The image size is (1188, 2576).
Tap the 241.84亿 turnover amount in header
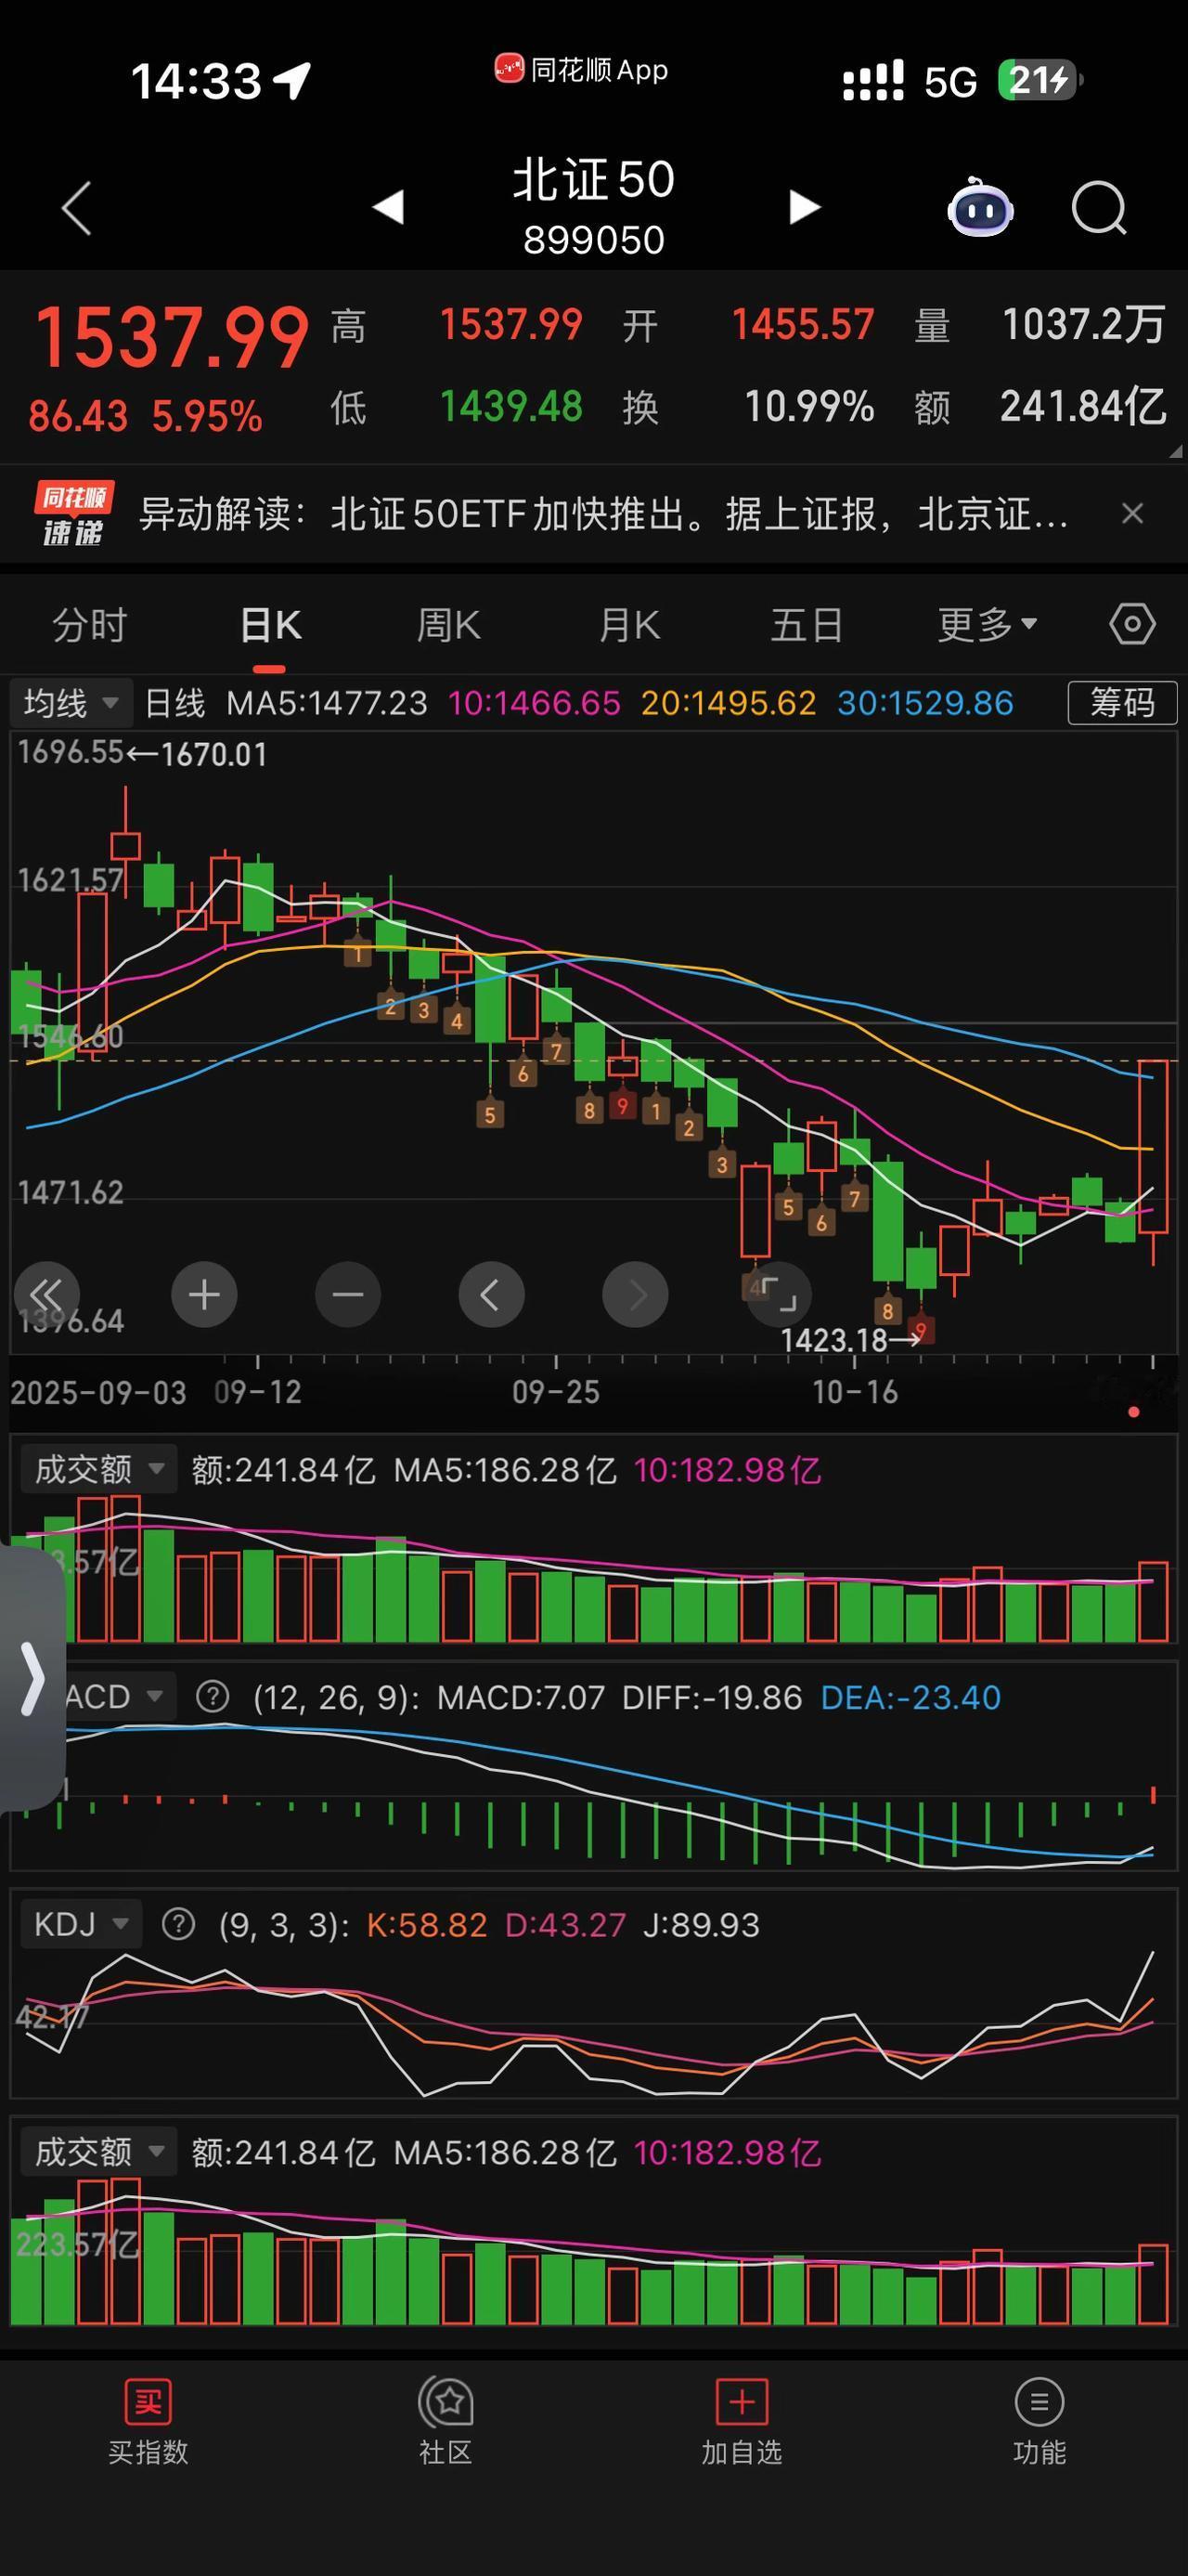tap(1083, 407)
